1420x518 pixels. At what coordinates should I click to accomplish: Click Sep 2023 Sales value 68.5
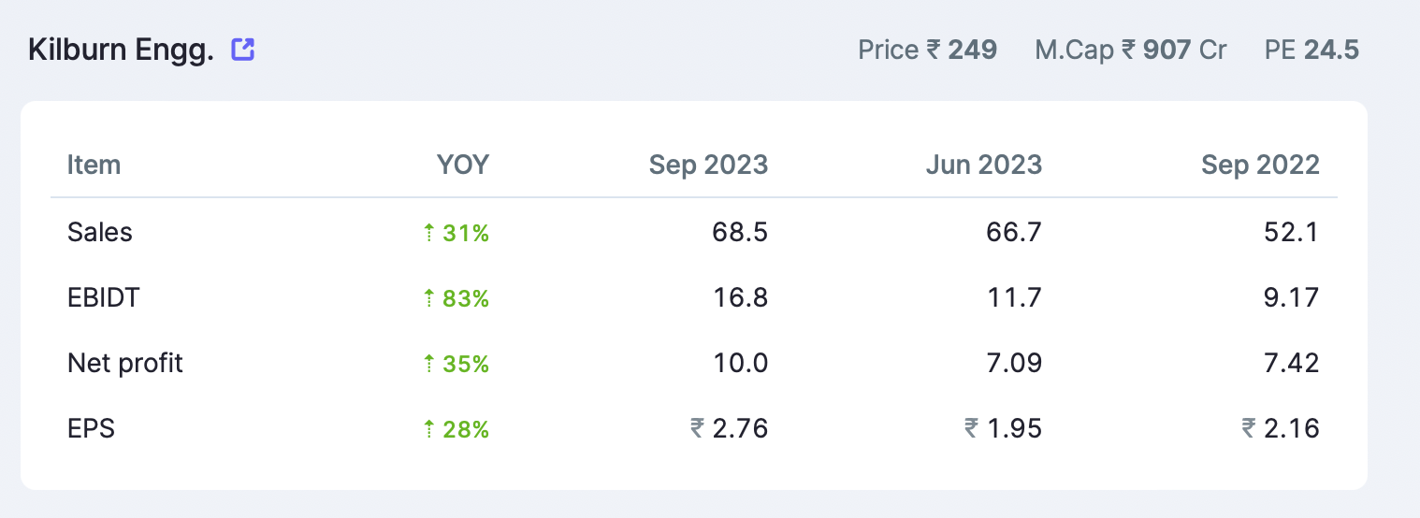739,232
